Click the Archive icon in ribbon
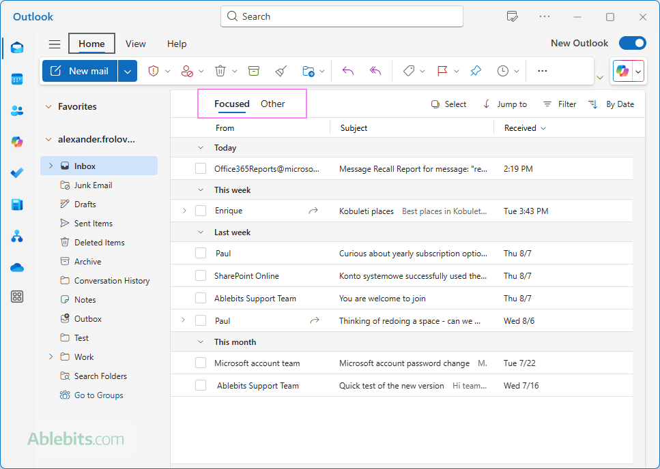 [x=254, y=71]
